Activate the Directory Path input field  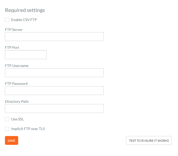pos(54,108)
